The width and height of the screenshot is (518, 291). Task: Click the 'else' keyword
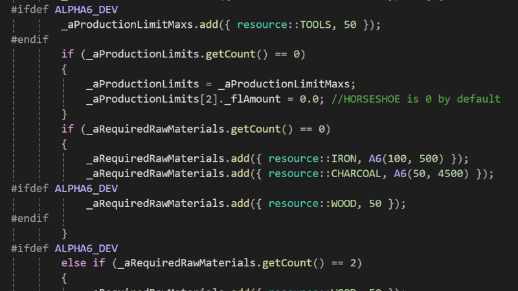click(74, 263)
